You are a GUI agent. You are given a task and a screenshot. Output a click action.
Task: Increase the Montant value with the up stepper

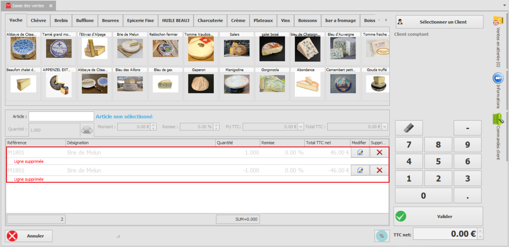(154, 125)
